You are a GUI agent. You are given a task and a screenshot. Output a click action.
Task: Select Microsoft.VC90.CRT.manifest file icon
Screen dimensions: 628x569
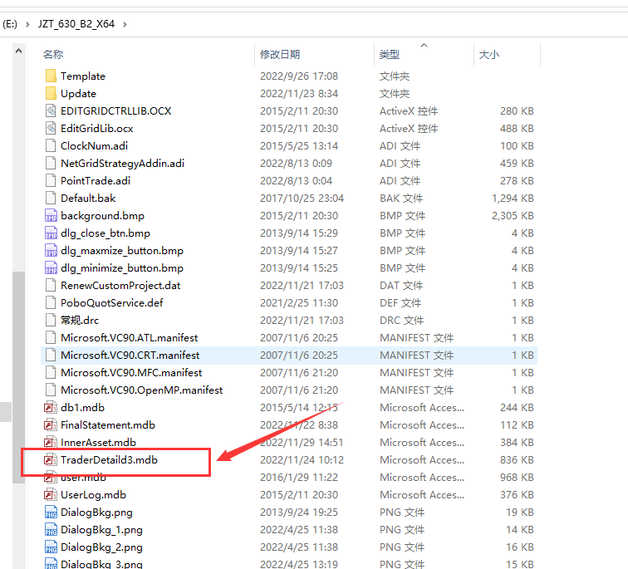point(51,356)
